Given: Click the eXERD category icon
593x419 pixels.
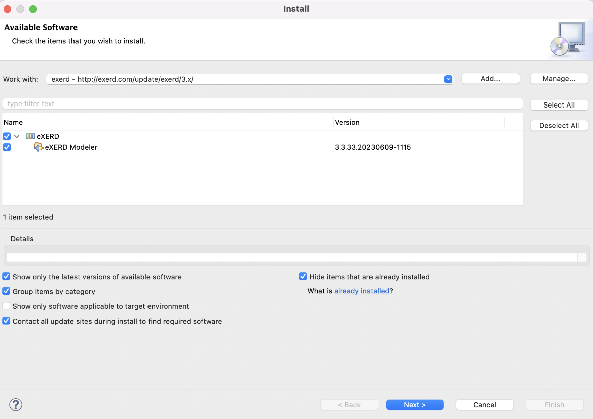Looking at the screenshot, I should (x=30, y=136).
